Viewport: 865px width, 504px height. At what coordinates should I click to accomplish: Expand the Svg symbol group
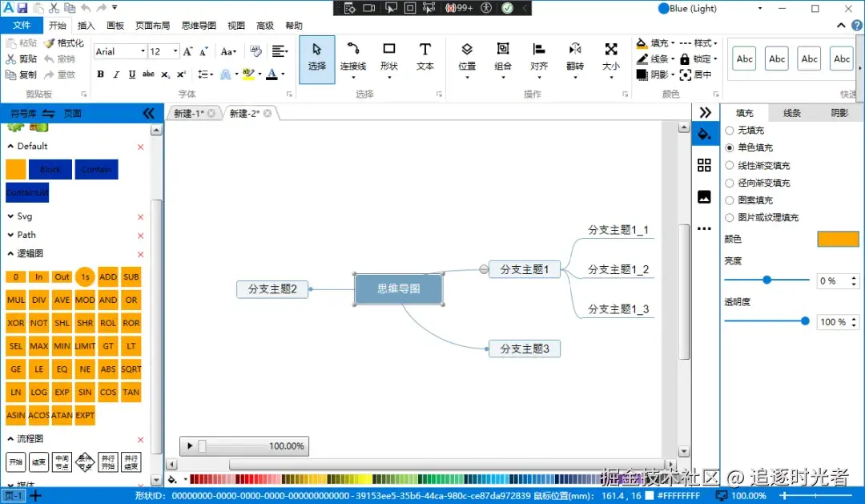pos(10,216)
